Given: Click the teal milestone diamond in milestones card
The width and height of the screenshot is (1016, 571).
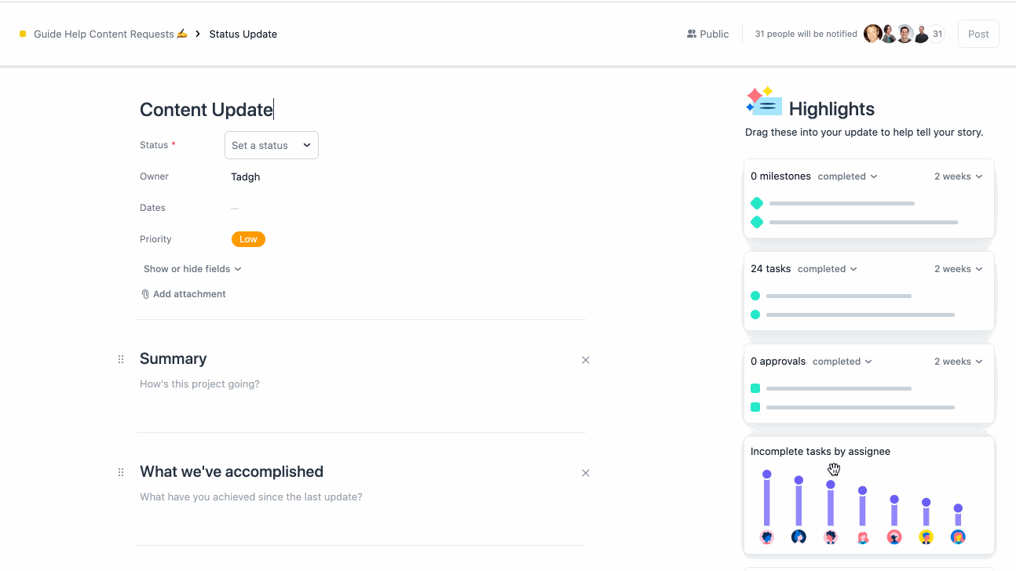Looking at the screenshot, I should pyautogui.click(x=756, y=202).
